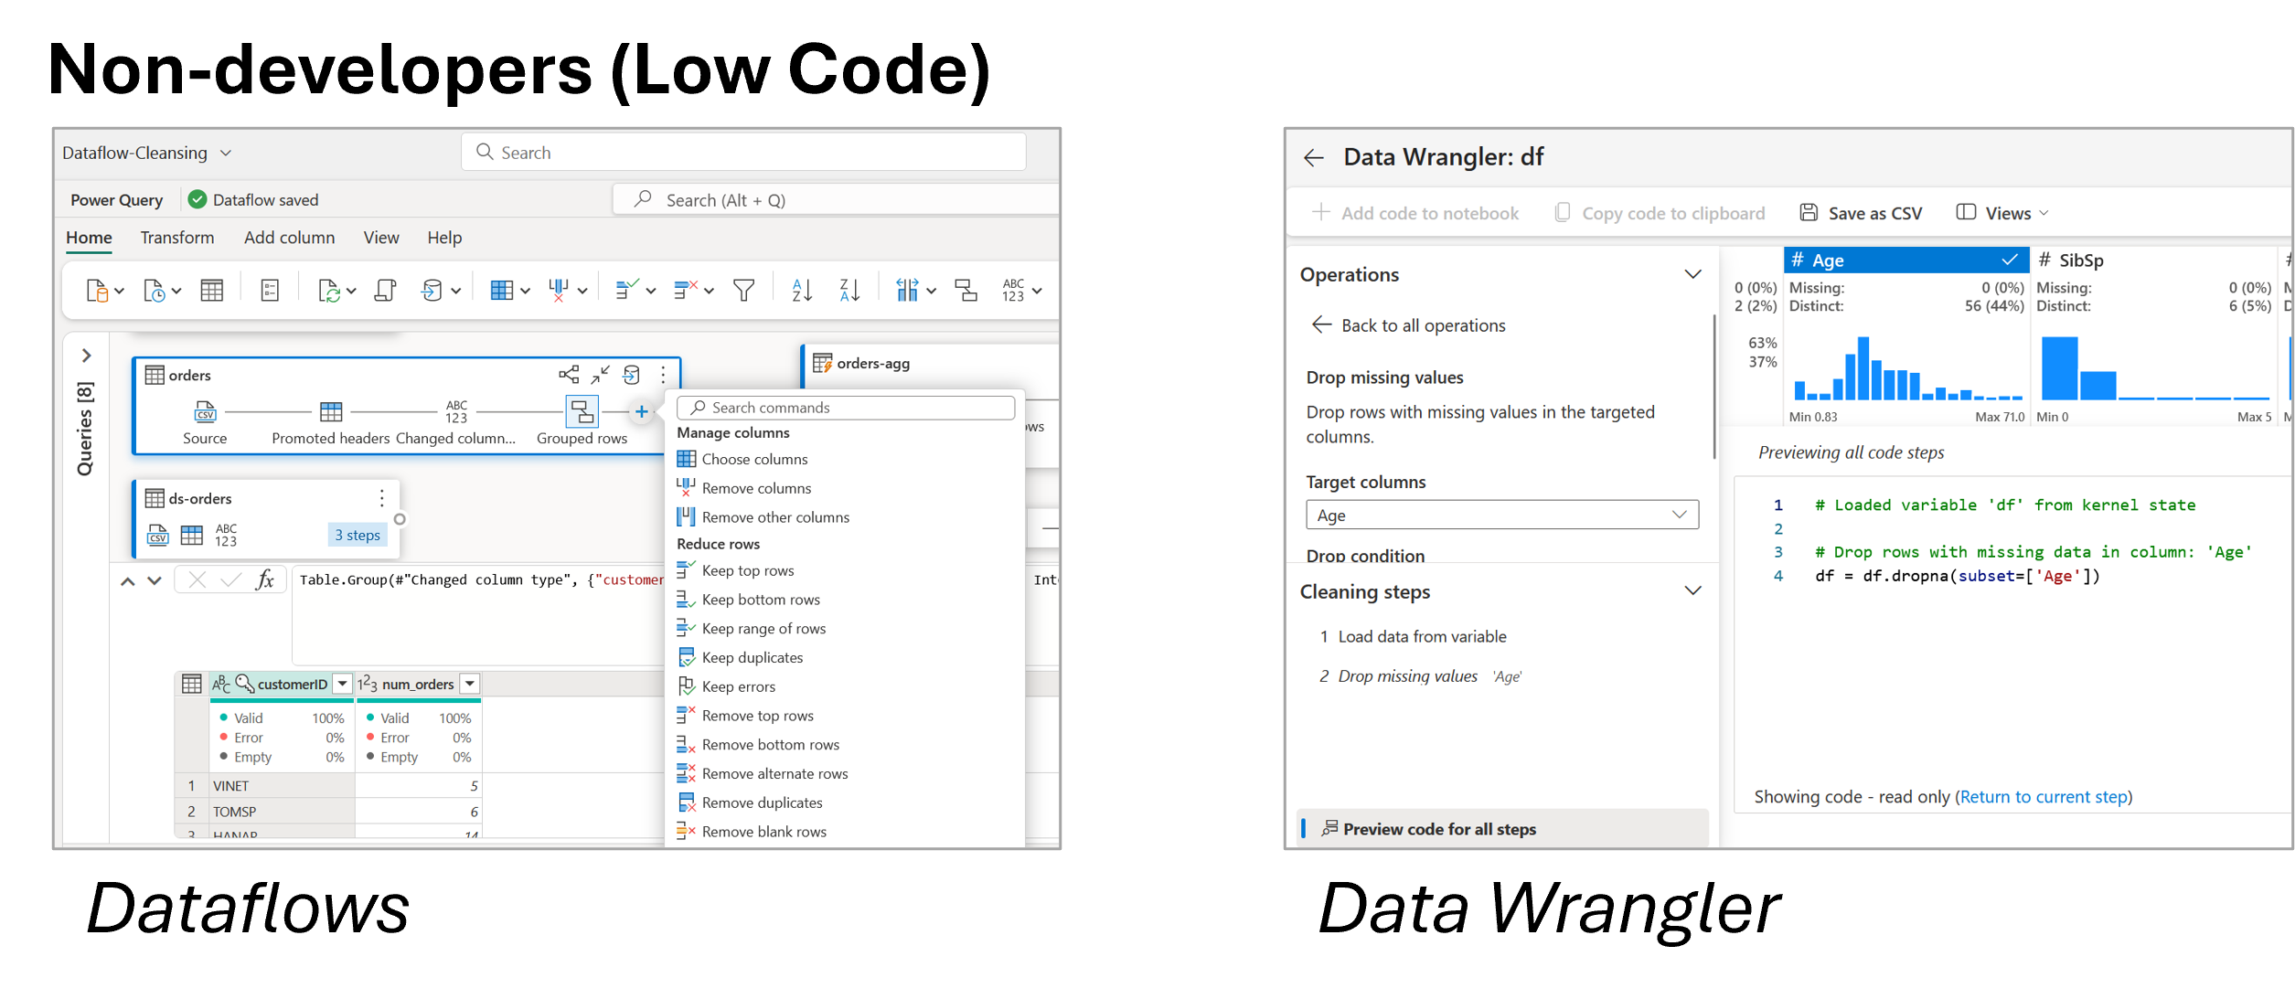
Task: Click the plus button to add a step
Action: pos(642,411)
